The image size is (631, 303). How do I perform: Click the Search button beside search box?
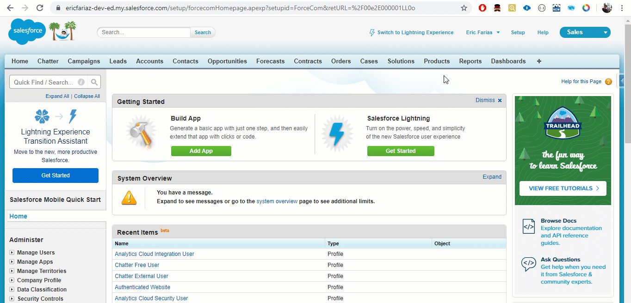[x=203, y=32]
